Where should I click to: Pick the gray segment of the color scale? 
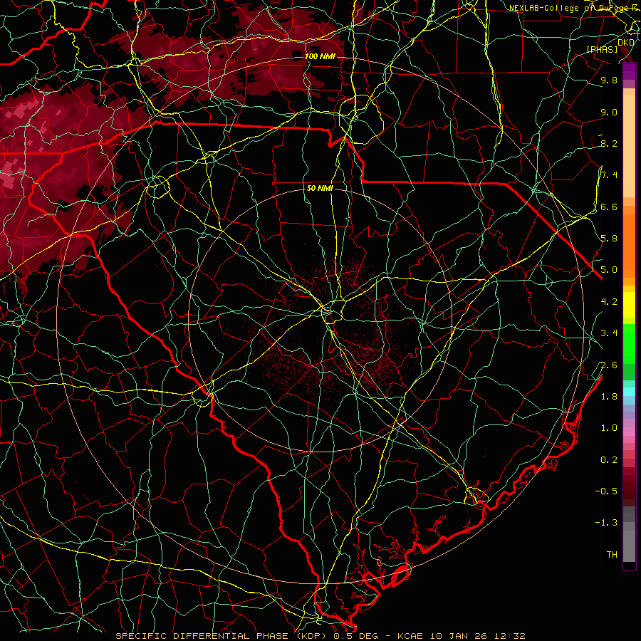pos(629,536)
